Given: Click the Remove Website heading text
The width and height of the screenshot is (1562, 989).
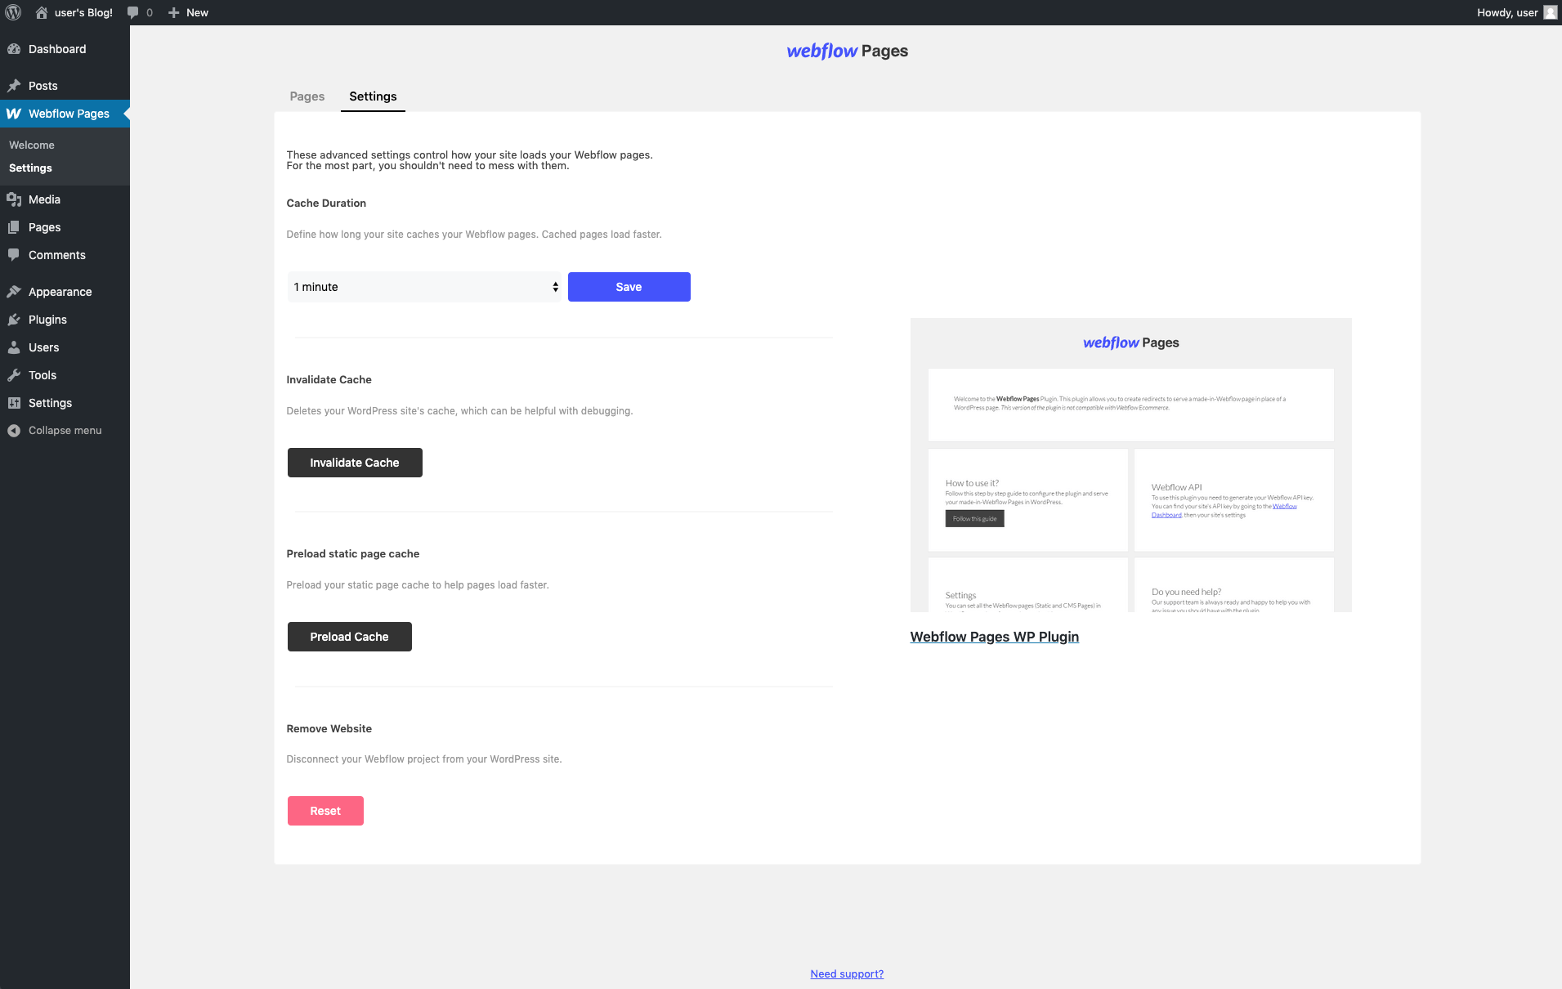Looking at the screenshot, I should 329,728.
